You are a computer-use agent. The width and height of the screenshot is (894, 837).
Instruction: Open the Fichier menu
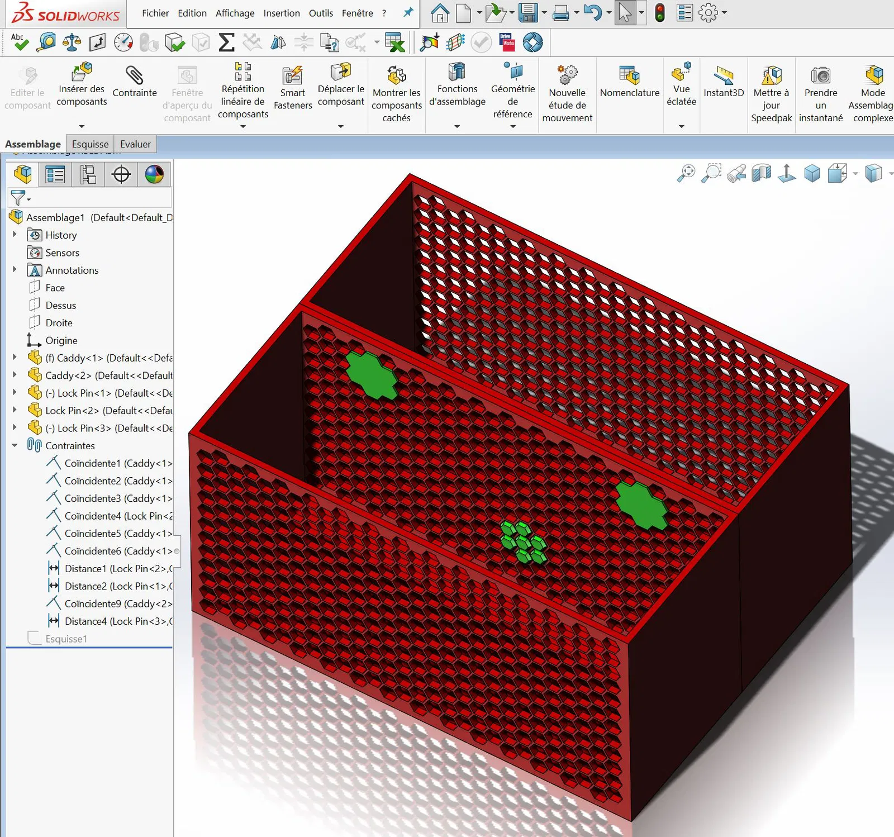coord(155,13)
